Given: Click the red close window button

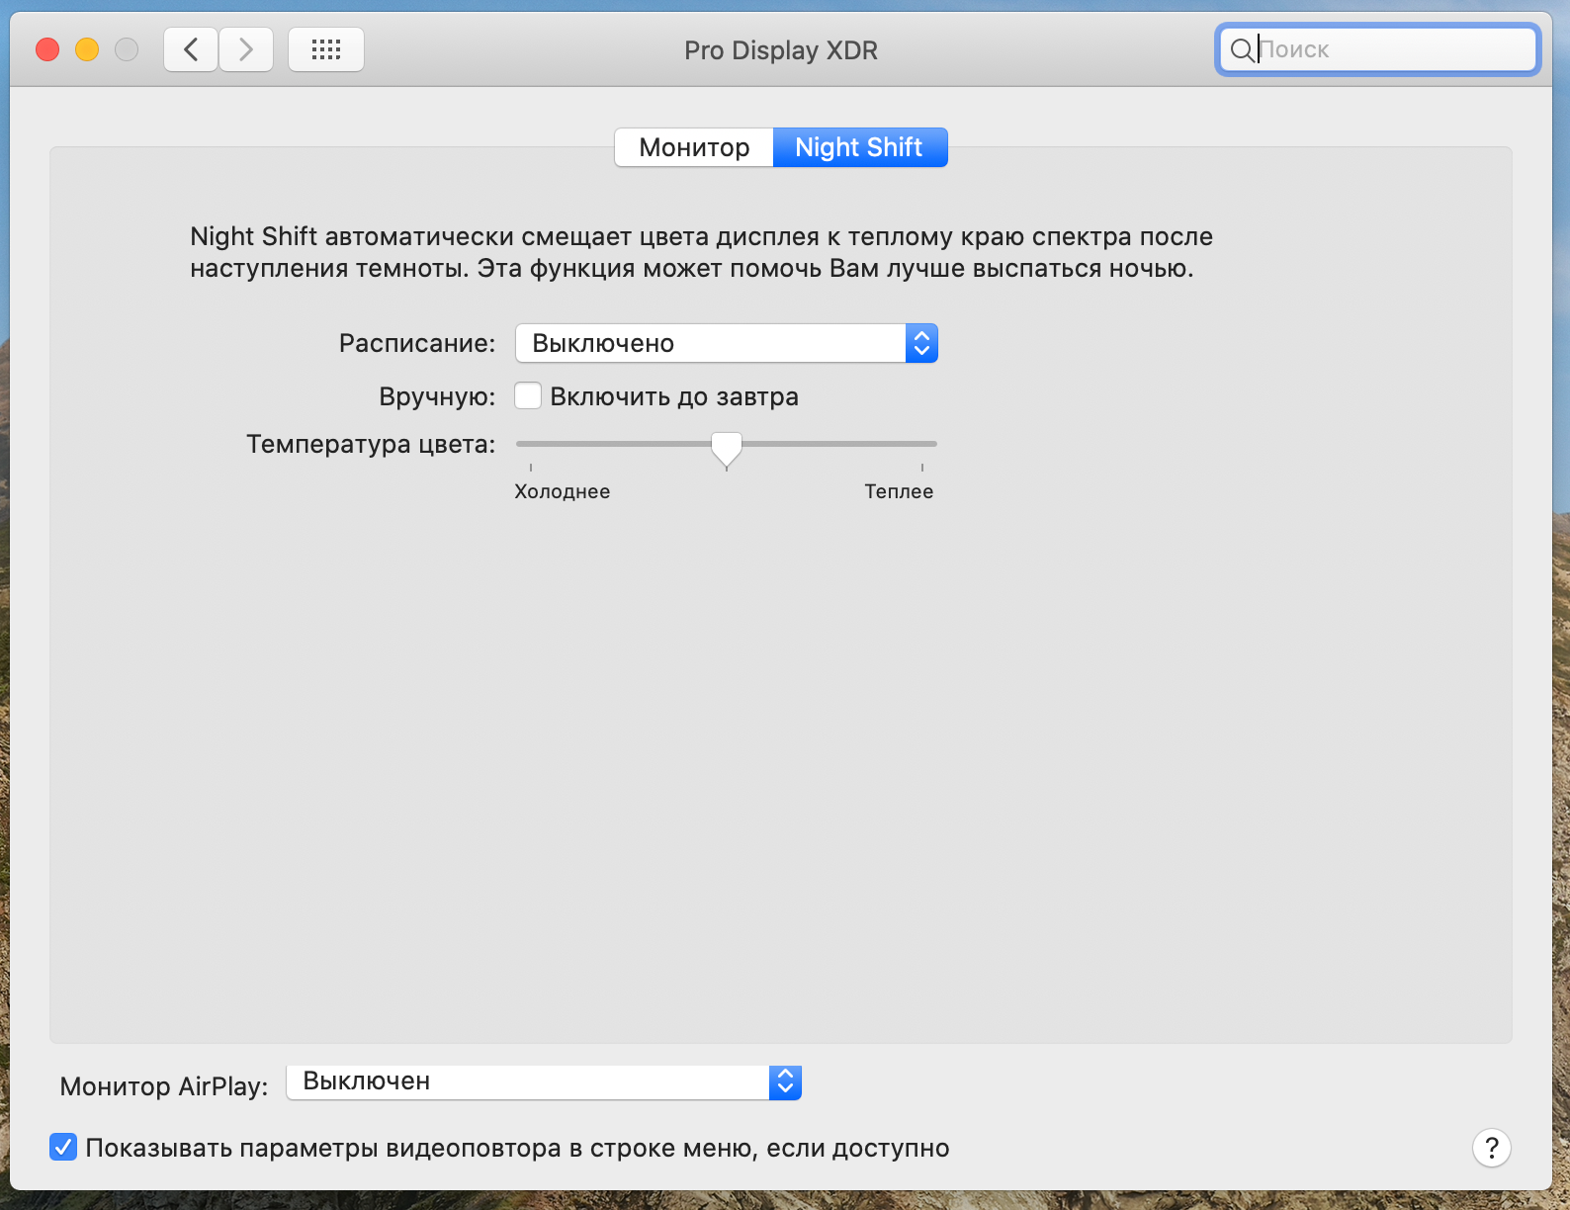Looking at the screenshot, I should click(47, 49).
